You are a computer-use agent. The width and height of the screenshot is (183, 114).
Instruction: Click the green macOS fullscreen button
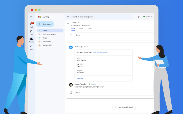coord(39,10)
